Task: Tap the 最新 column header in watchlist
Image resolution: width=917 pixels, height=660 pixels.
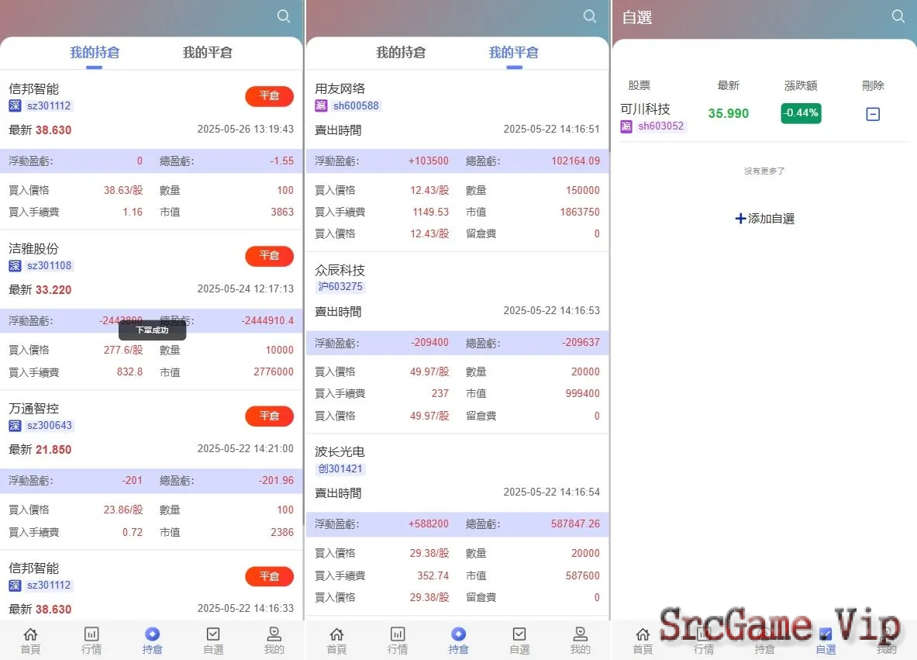Action: pyautogui.click(x=728, y=86)
